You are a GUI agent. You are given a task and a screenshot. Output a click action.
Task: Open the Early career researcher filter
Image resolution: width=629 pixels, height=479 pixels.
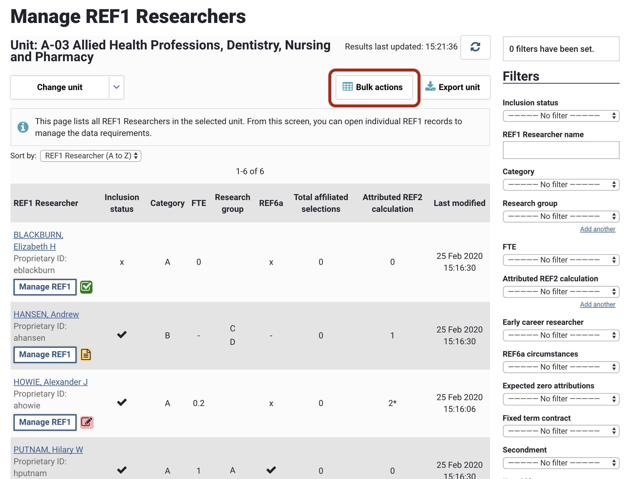pos(561,335)
